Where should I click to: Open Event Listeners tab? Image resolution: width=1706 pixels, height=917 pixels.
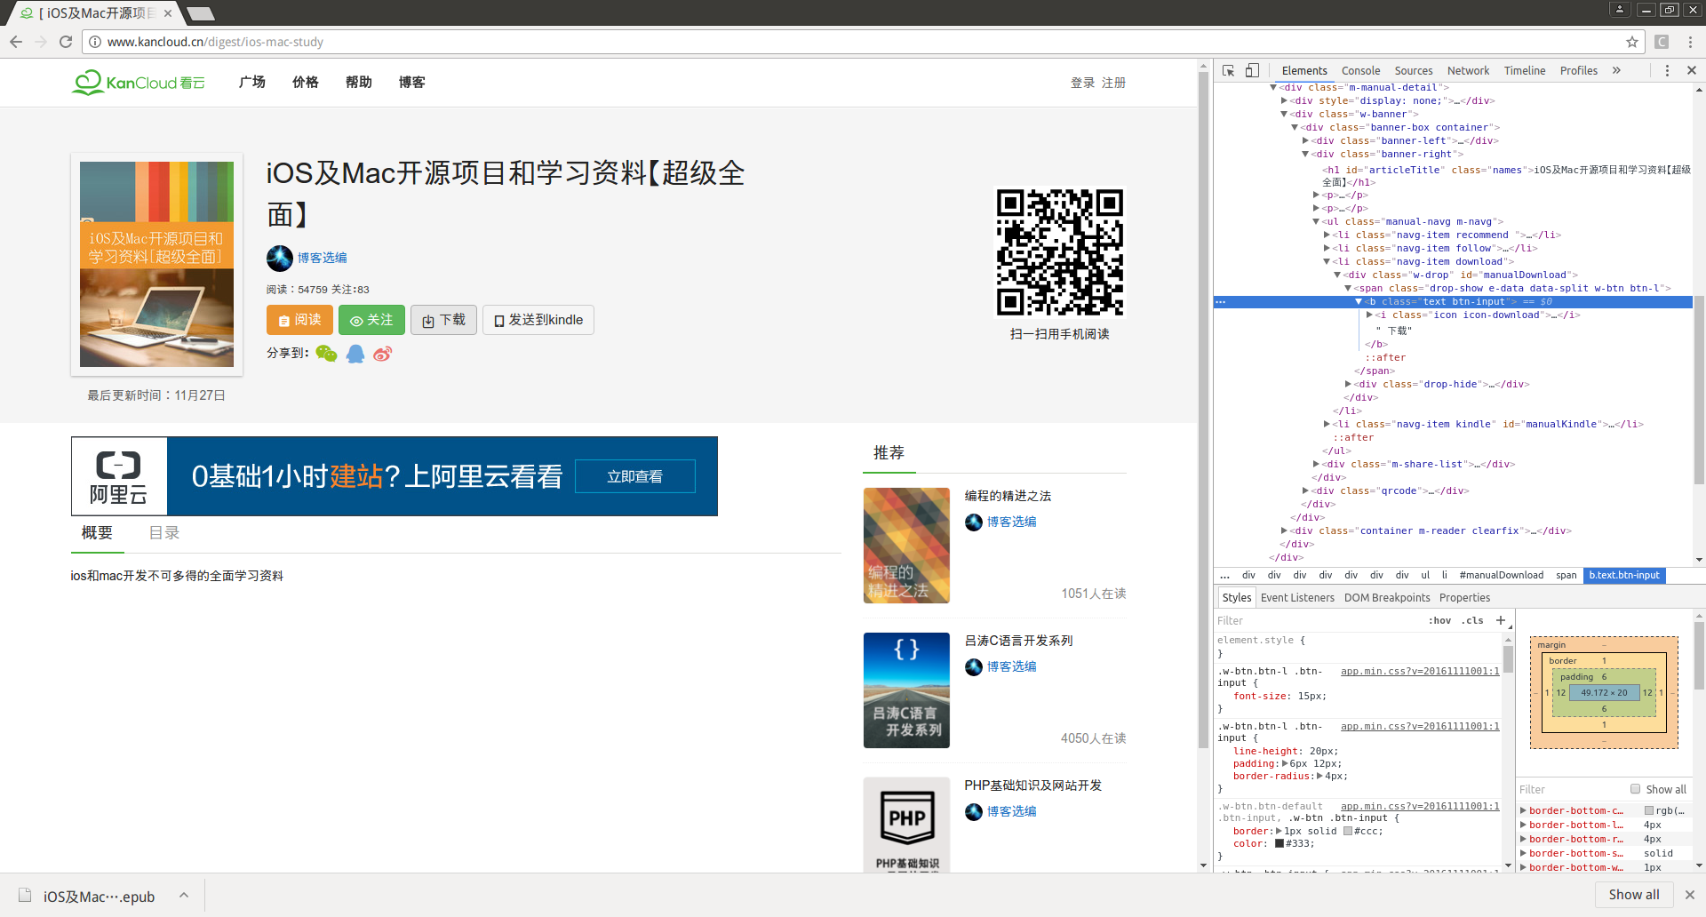coord(1297,597)
